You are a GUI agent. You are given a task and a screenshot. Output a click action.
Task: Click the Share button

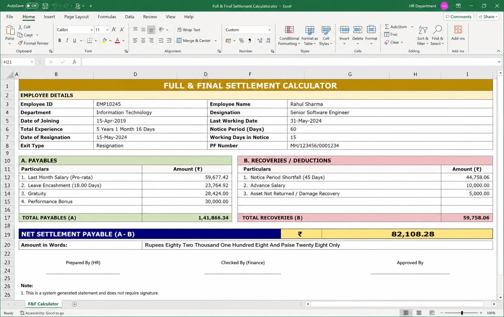488,17
